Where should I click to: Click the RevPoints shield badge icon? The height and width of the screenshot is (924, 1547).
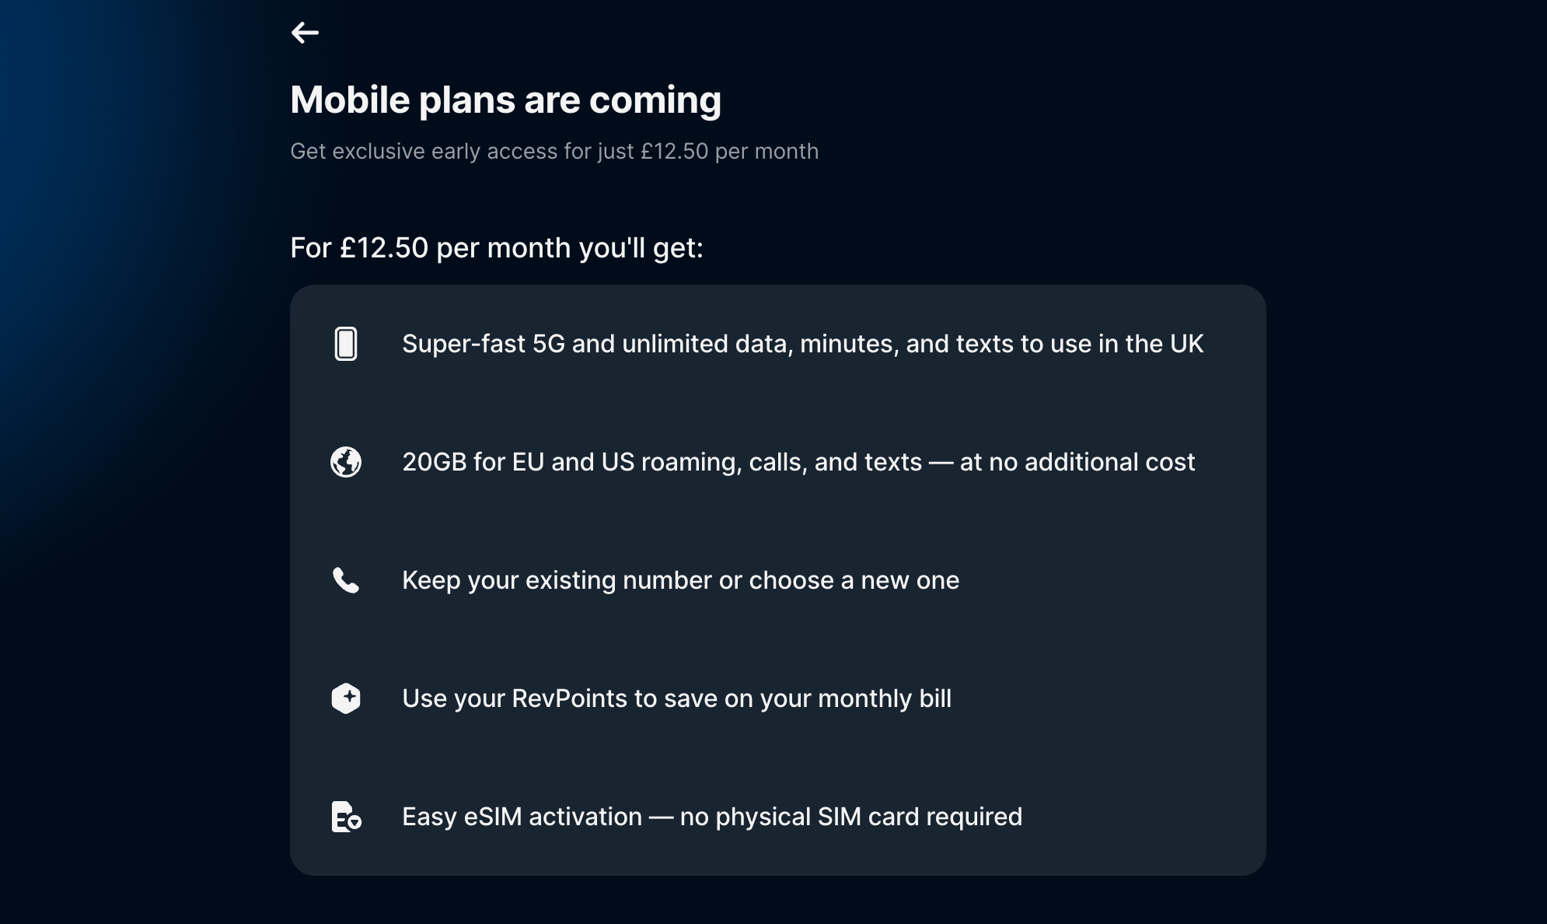tap(347, 698)
